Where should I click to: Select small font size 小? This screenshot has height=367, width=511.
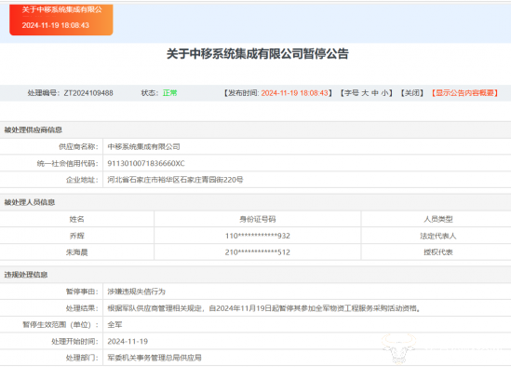(x=385, y=93)
